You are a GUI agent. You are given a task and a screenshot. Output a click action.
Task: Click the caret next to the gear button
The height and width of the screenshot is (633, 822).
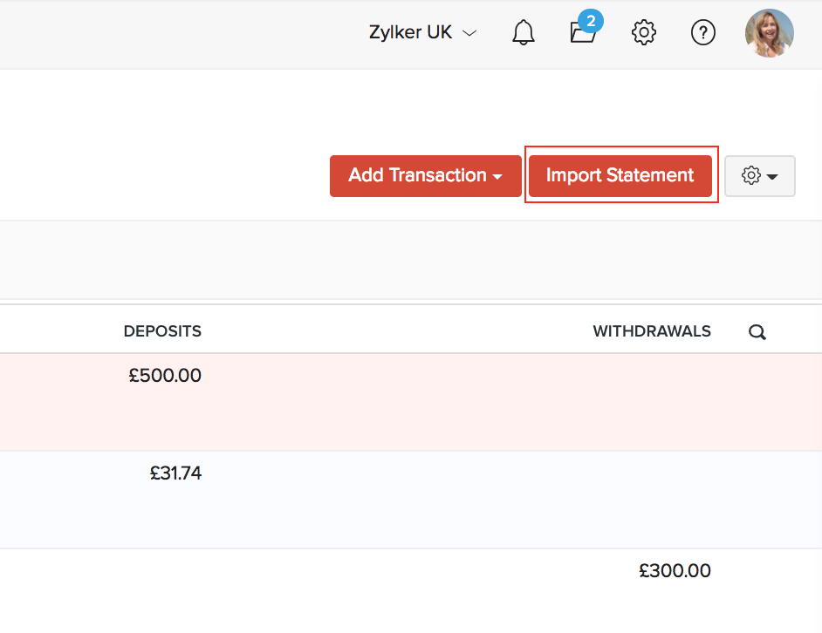click(772, 177)
